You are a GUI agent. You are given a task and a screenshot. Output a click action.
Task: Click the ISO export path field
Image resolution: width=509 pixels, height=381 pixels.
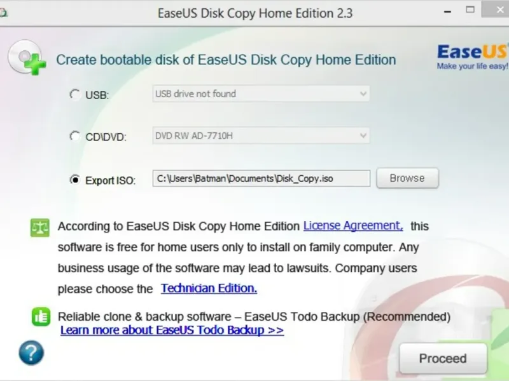pos(261,178)
